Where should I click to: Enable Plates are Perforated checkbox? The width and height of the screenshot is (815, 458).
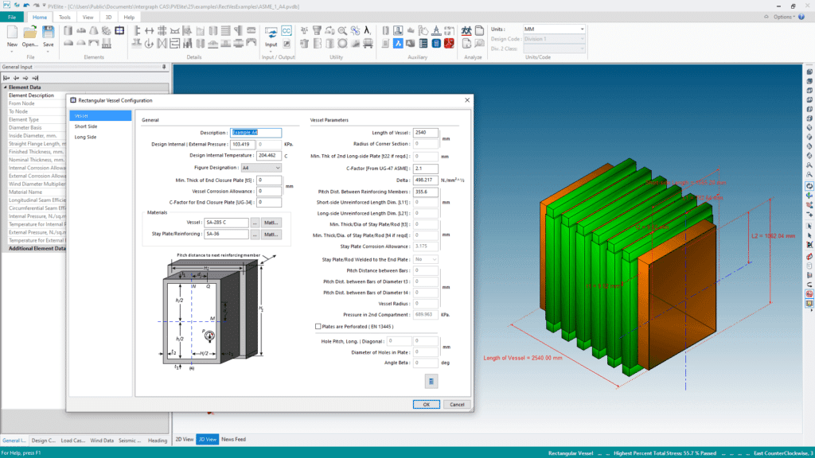[319, 326]
